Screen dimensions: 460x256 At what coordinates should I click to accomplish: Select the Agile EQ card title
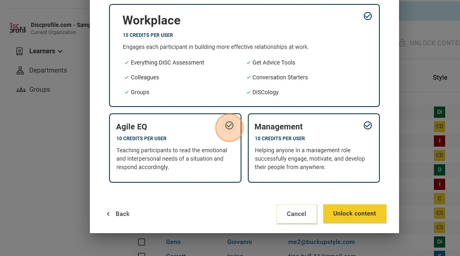132,127
